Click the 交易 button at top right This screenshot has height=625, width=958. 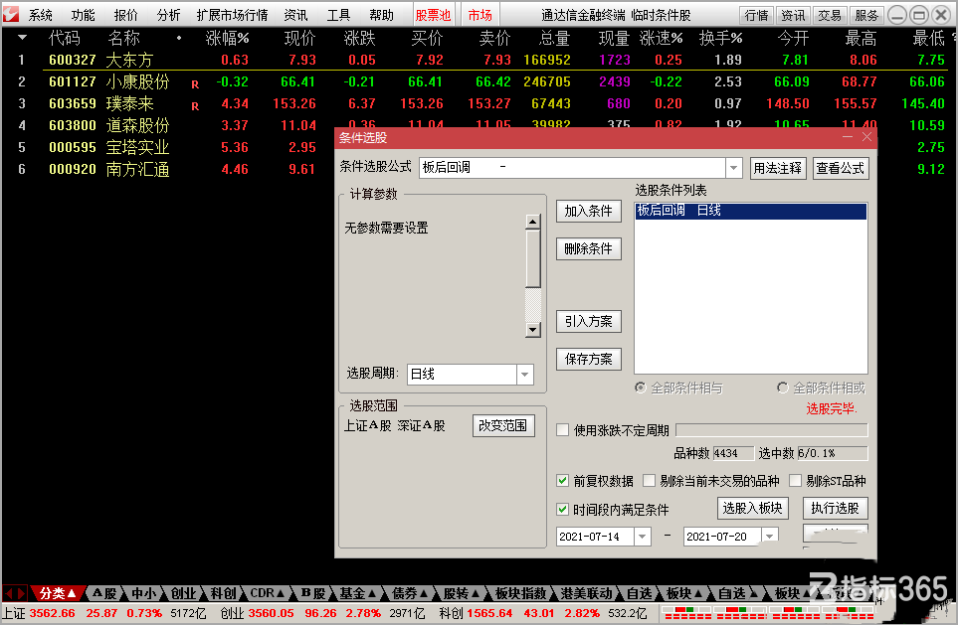[830, 15]
